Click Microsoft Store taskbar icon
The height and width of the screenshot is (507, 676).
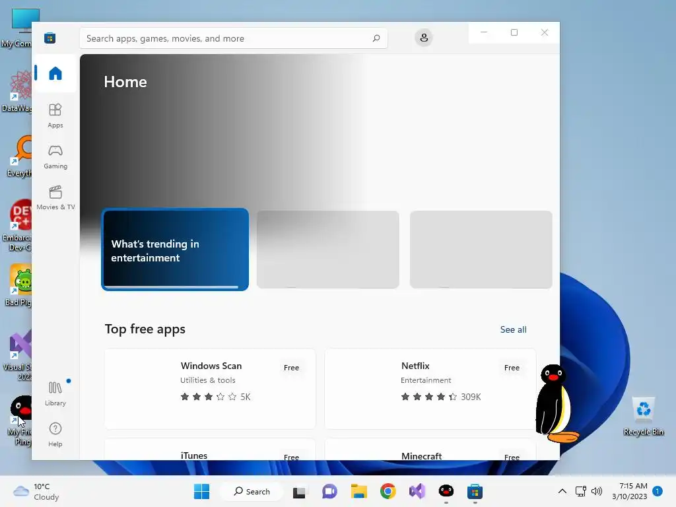475,491
